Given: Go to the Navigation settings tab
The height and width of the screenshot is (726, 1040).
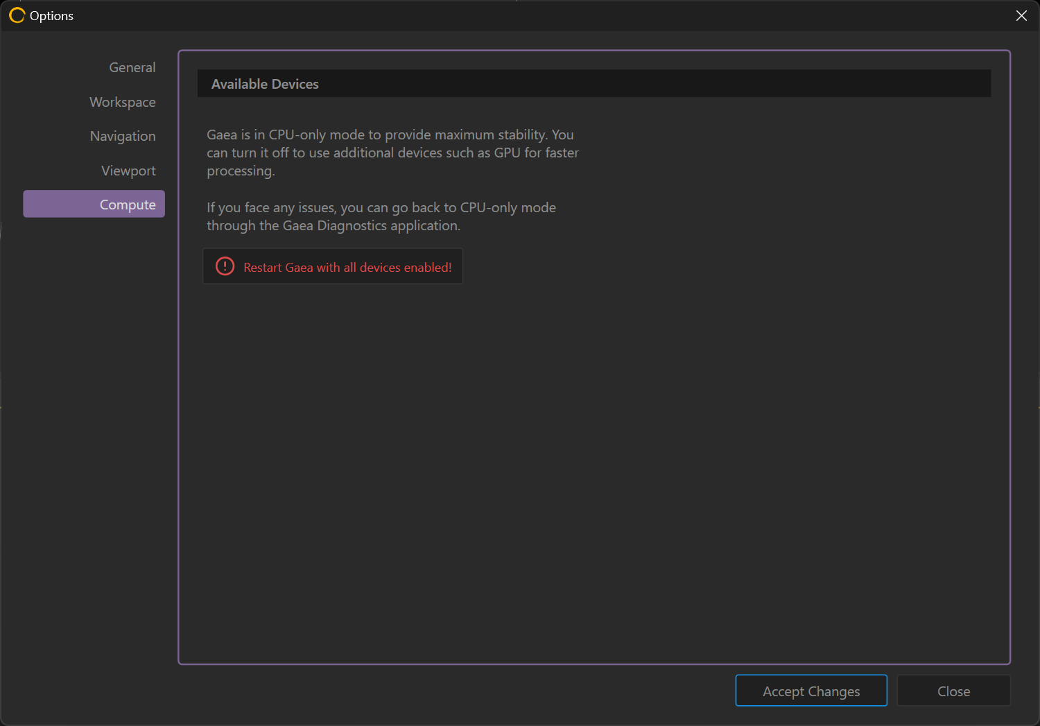Looking at the screenshot, I should click(123, 136).
